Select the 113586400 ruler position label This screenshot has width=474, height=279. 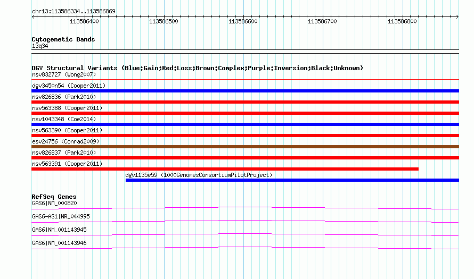pos(84,21)
